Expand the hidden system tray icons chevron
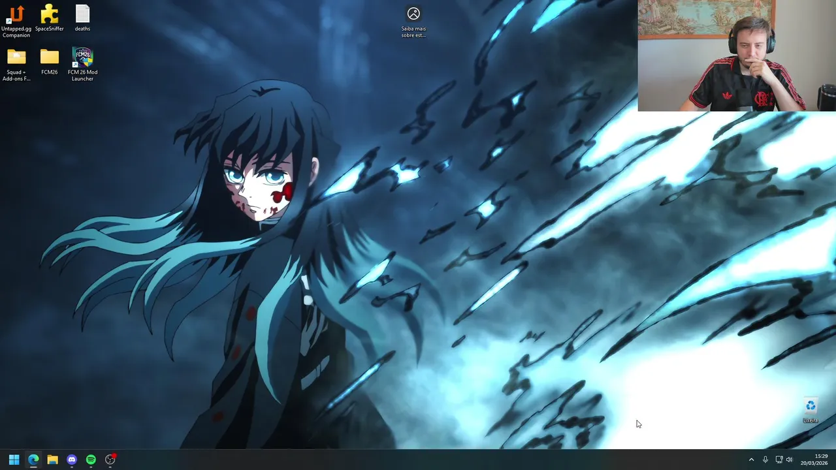Screen dimensions: 836x470 751,460
